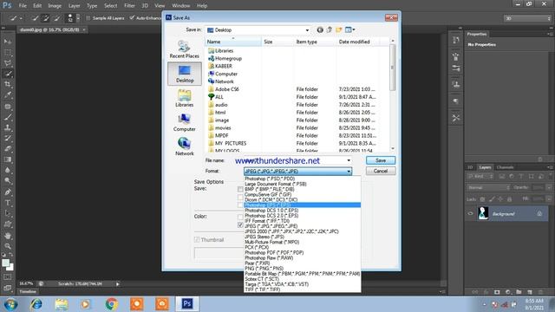Toggle Auto-Enhance checkbox
Viewport: 555px width, 312px height.
click(x=132, y=17)
